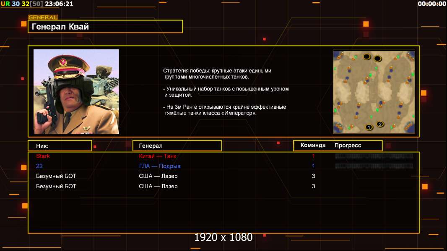Click the Прогресс column header

pos(348,145)
